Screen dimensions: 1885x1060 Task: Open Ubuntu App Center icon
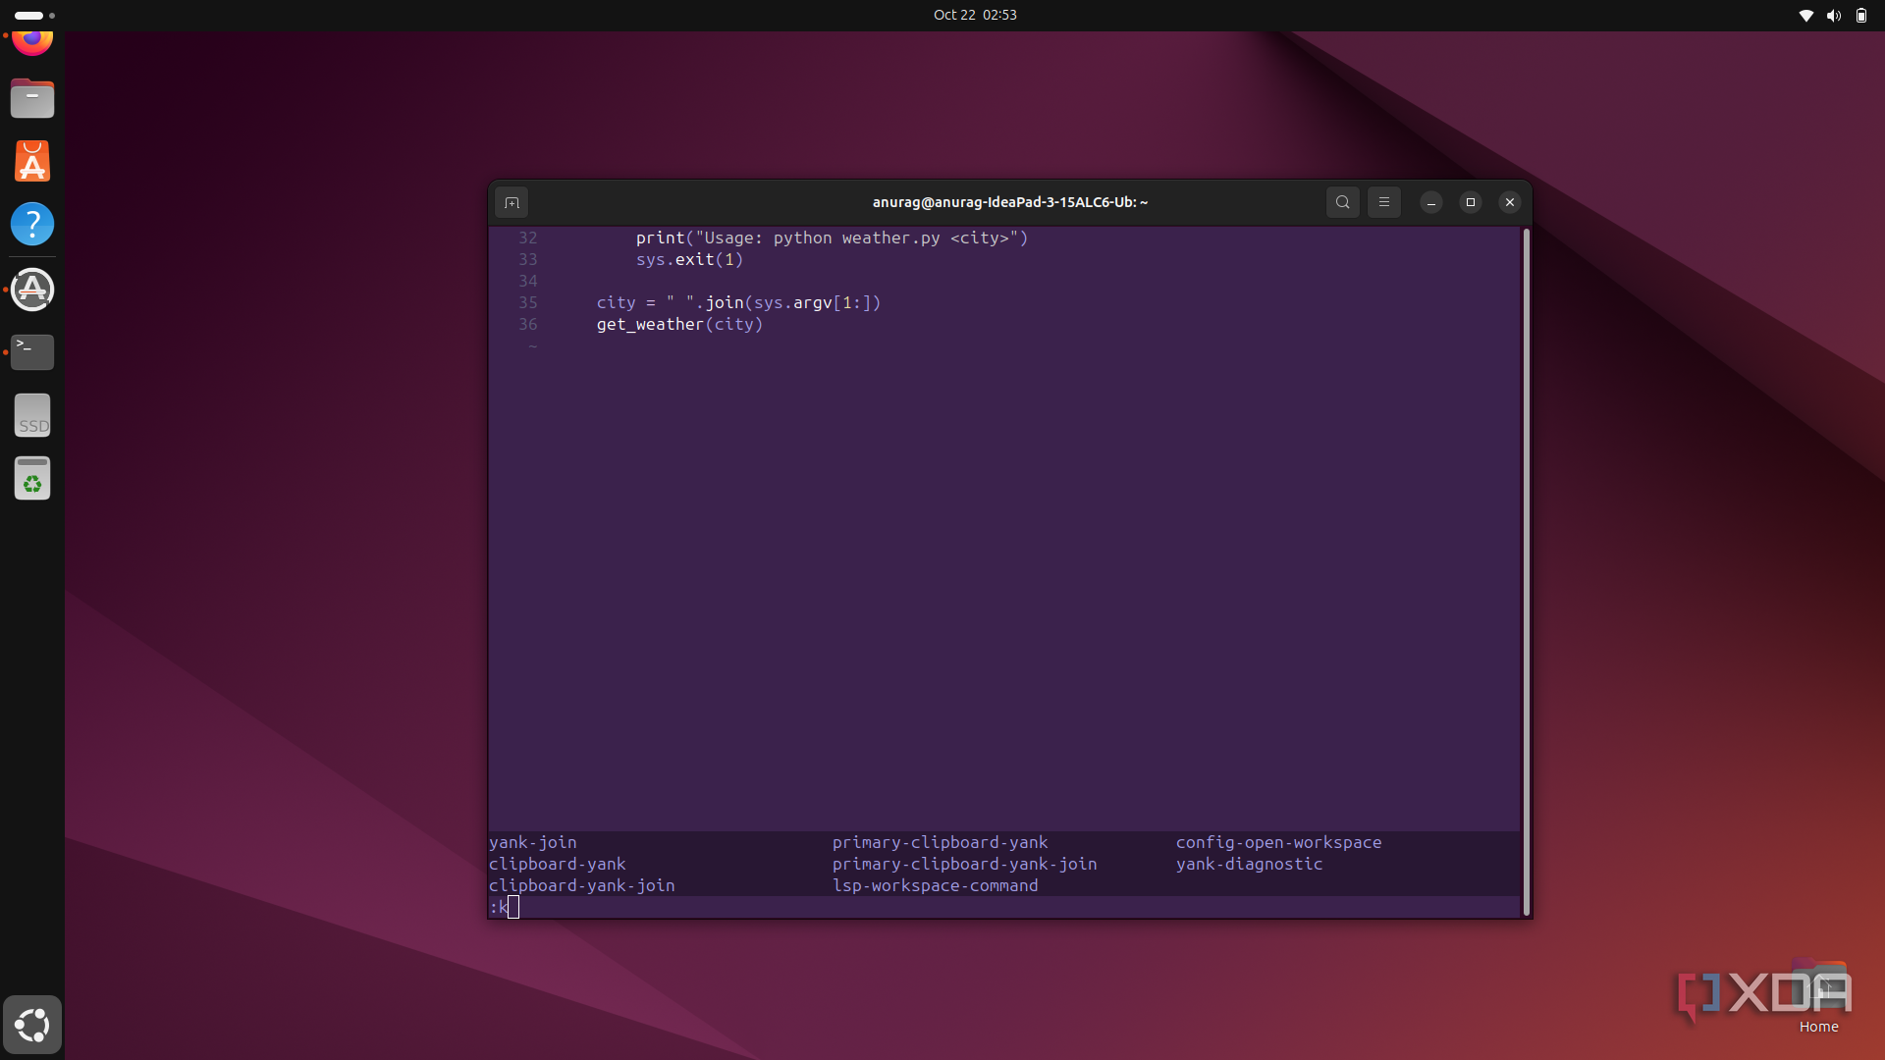click(x=32, y=162)
